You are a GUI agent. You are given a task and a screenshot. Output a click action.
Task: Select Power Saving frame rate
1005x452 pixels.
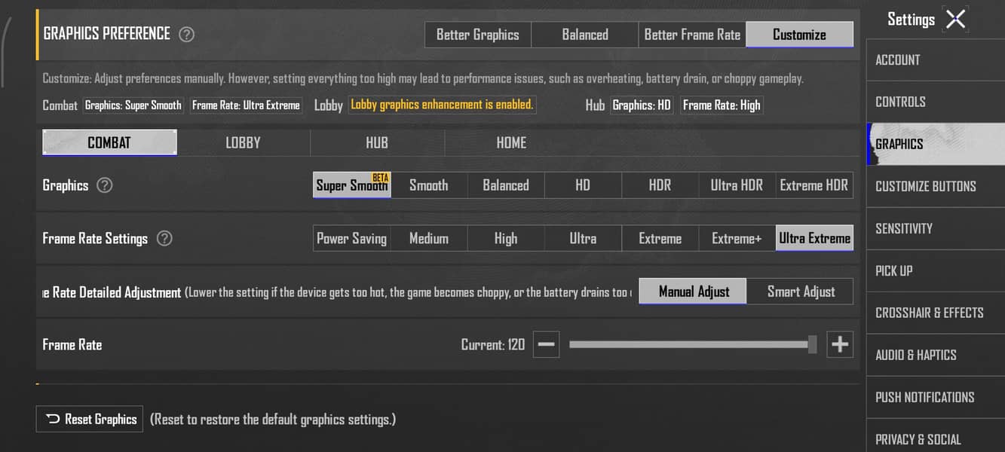tap(352, 239)
